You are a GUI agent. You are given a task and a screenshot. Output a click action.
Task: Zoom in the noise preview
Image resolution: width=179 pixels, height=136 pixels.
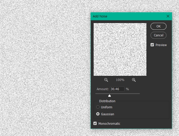(134, 80)
